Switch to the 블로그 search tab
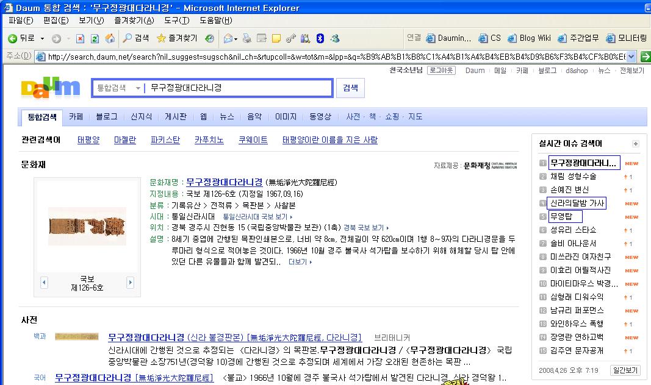The image size is (651, 385). pyautogui.click(x=107, y=117)
